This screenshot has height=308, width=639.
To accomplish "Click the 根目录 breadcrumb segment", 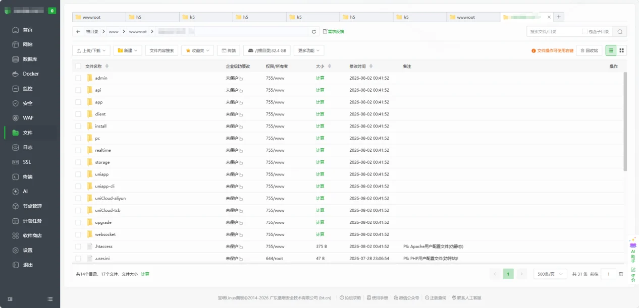I will pos(92,31).
